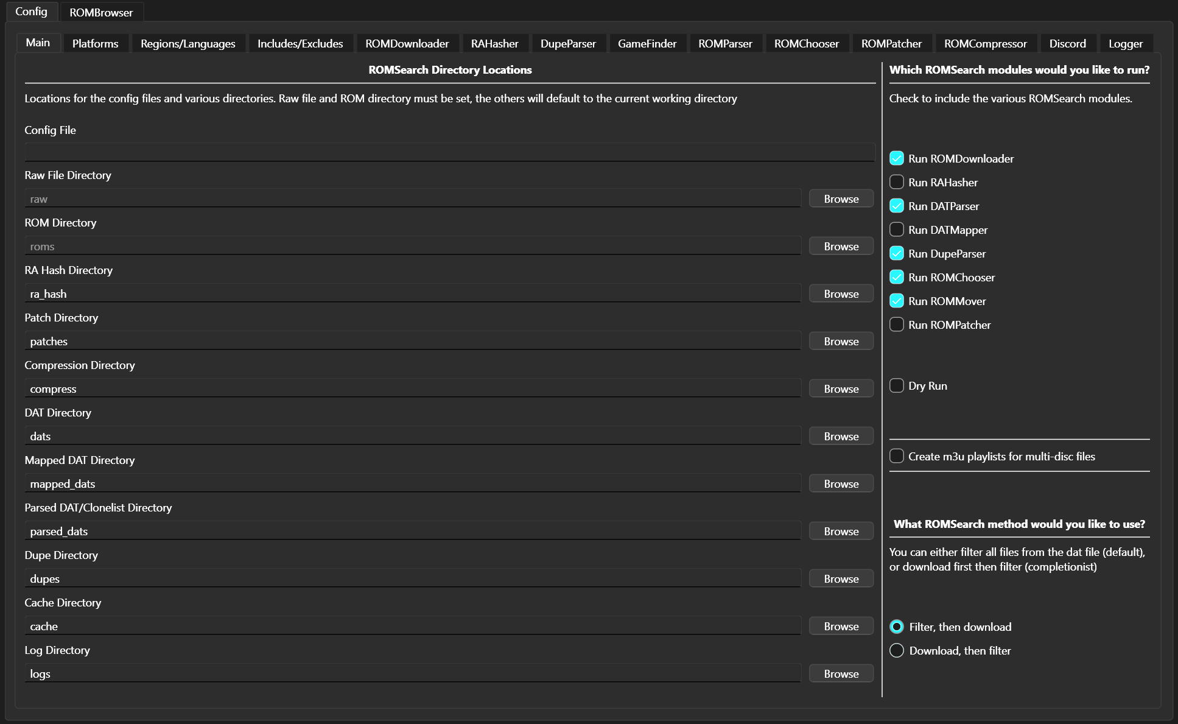The height and width of the screenshot is (724, 1178).
Task: Switch to the ROMPatcher tab
Action: pyautogui.click(x=892, y=44)
